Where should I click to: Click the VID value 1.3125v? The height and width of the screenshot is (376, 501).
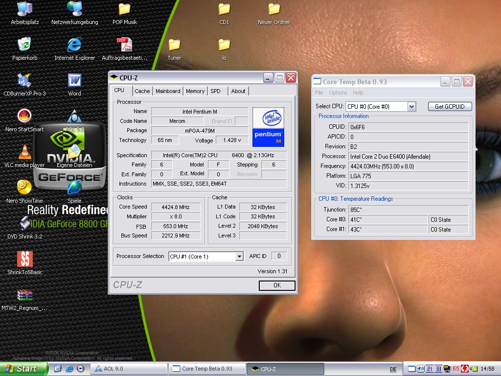point(408,186)
